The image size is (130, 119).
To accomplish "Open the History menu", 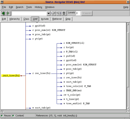I will (x=38, y=7).
